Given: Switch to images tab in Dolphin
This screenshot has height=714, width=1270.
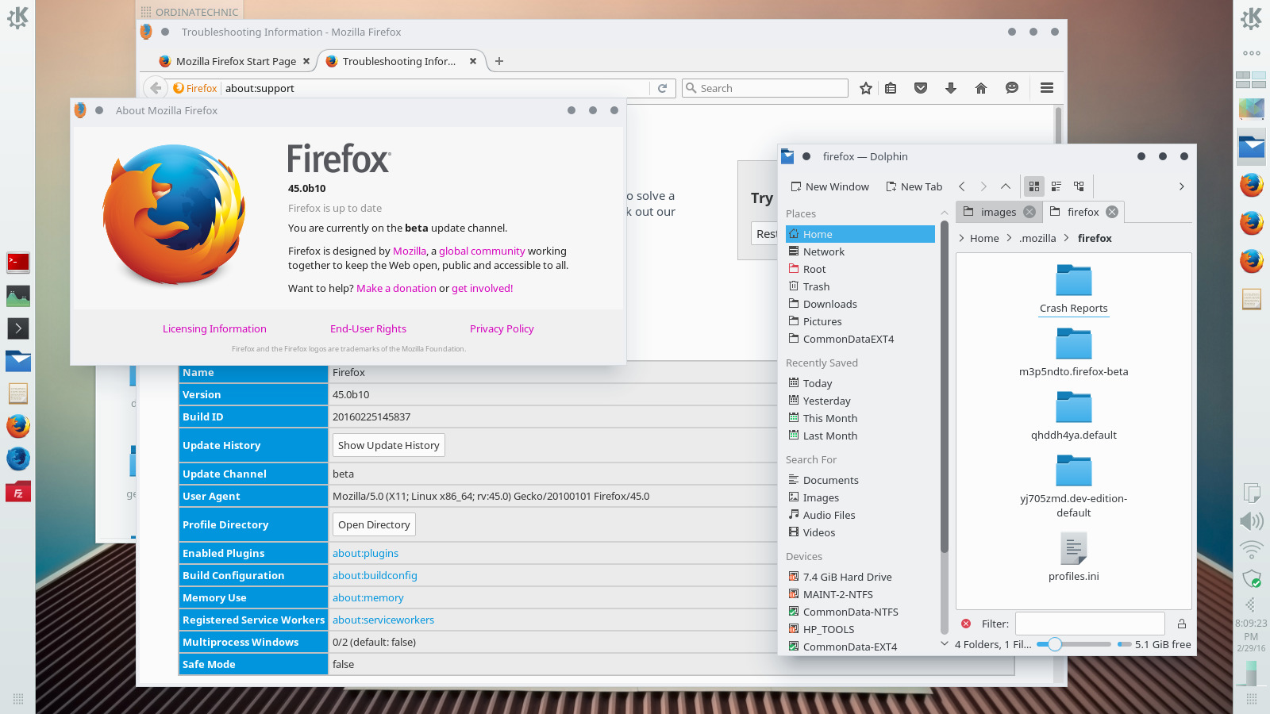Looking at the screenshot, I should coord(999,212).
